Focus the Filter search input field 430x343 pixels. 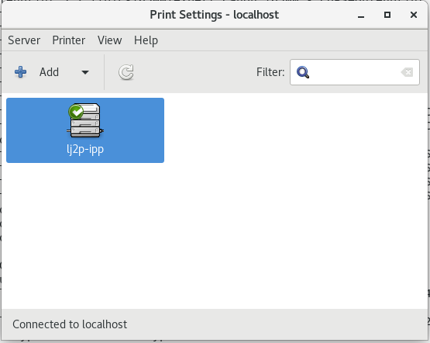[x=355, y=72]
